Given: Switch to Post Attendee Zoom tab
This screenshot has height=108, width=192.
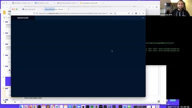Looking at the screenshot, I should coord(45,3).
